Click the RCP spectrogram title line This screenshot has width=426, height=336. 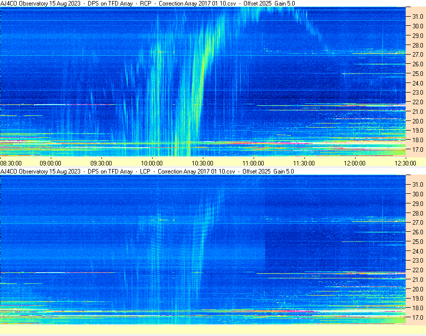(x=148, y=4)
